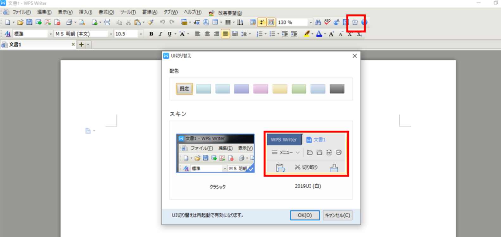Confirm the dialog with OK(O)
Viewport: 501px width, 237px height.
point(305,215)
